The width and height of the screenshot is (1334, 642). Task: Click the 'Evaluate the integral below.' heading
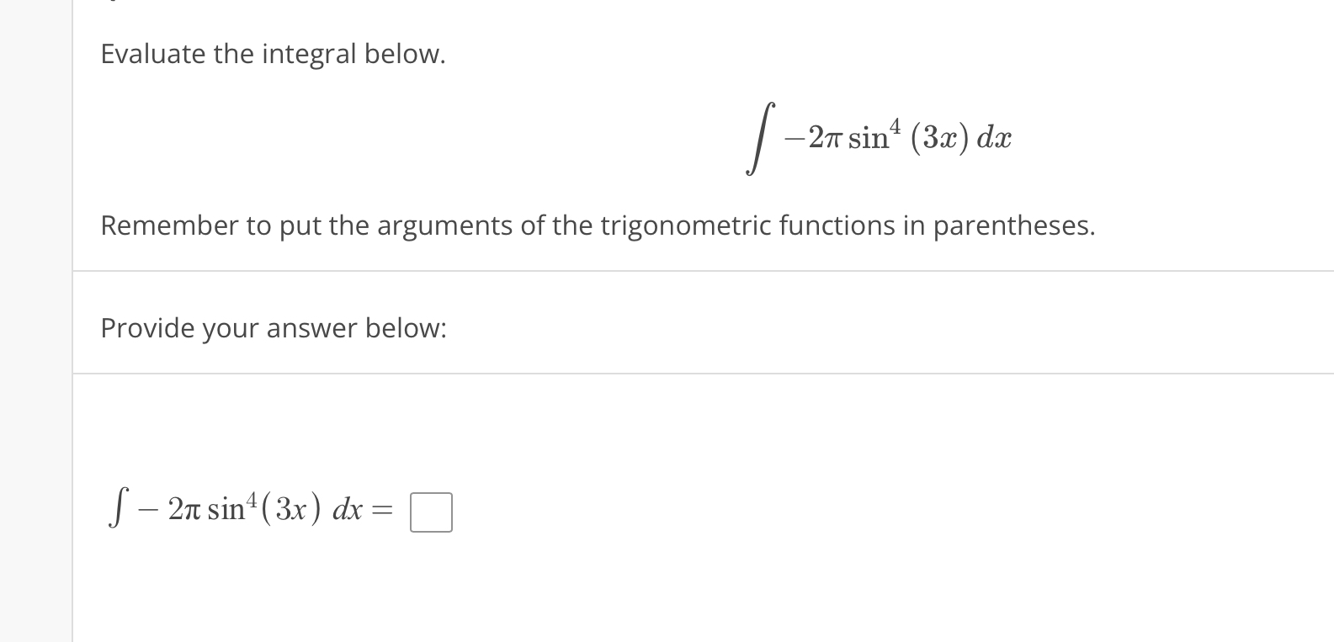(x=273, y=54)
